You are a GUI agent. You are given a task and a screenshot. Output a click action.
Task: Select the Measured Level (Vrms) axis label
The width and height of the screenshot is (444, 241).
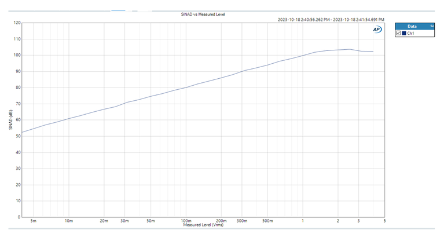(x=203, y=225)
